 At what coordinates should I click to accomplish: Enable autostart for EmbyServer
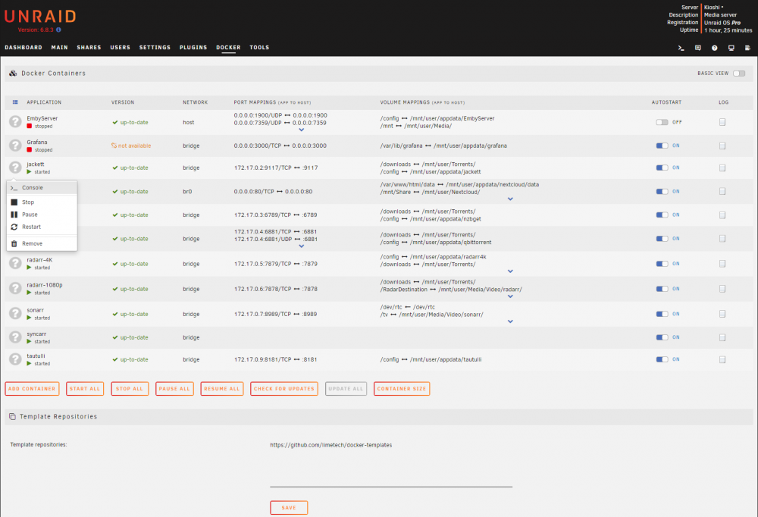[662, 122]
